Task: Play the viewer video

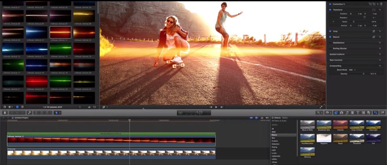Action: tap(216, 107)
